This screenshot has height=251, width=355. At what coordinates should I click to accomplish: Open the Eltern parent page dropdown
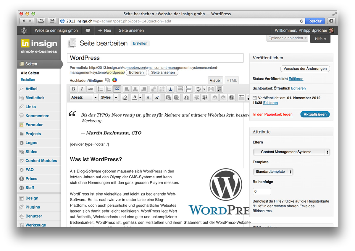pos(291,152)
